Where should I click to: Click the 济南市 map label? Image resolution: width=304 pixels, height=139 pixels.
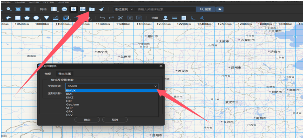point(276,52)
